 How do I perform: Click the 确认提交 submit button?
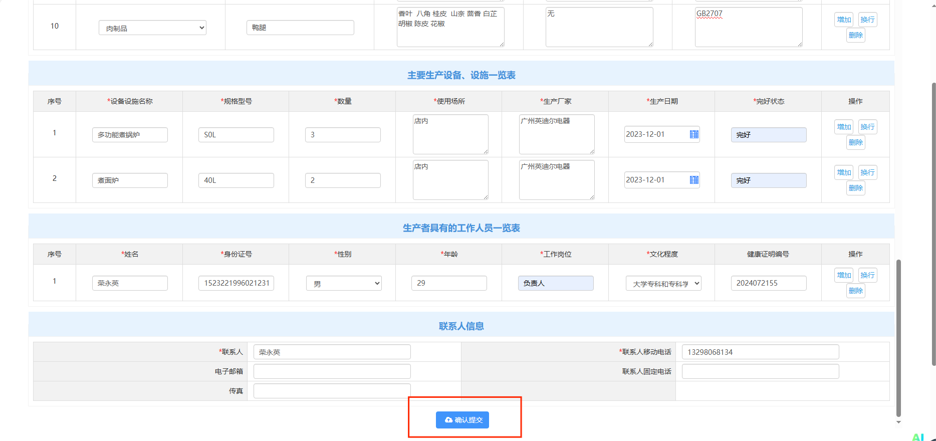[x=462, y=420]
